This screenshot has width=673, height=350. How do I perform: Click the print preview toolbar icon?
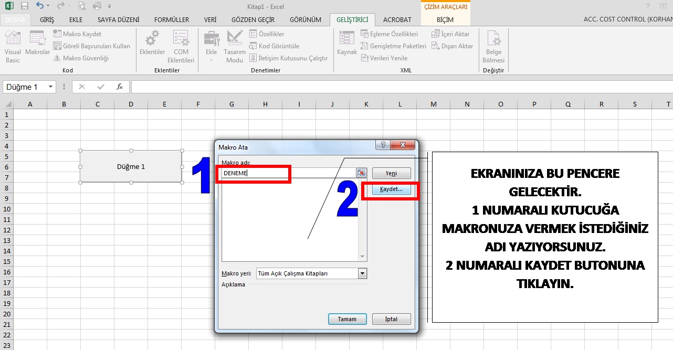[x=82, y=6]
